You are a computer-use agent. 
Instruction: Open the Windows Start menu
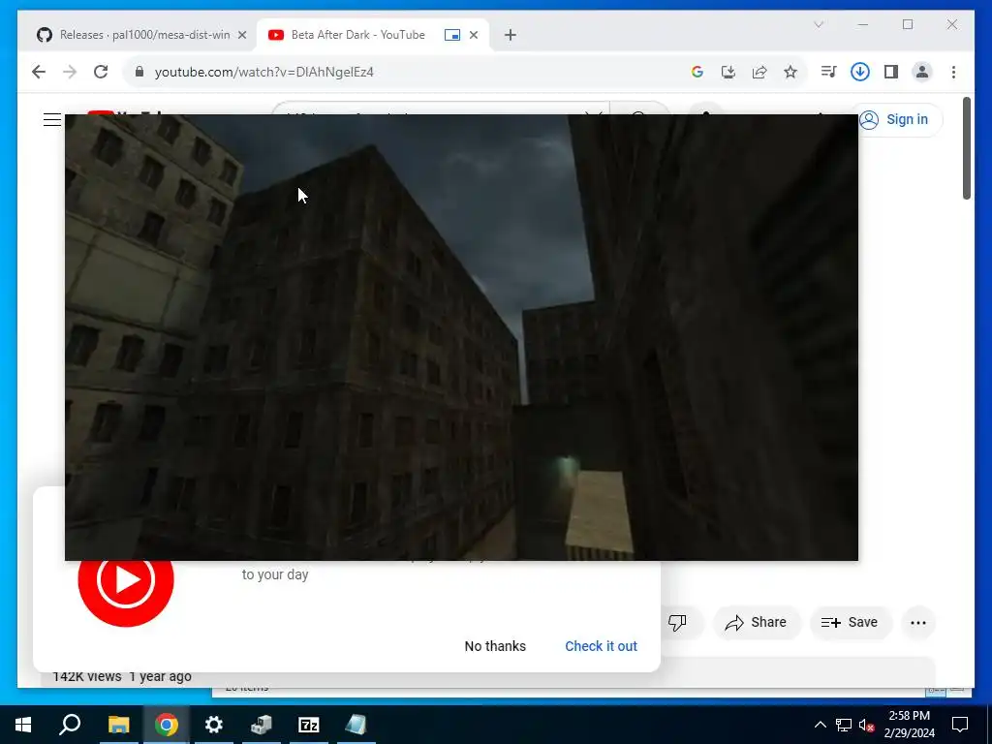click(x=23, y=725)
